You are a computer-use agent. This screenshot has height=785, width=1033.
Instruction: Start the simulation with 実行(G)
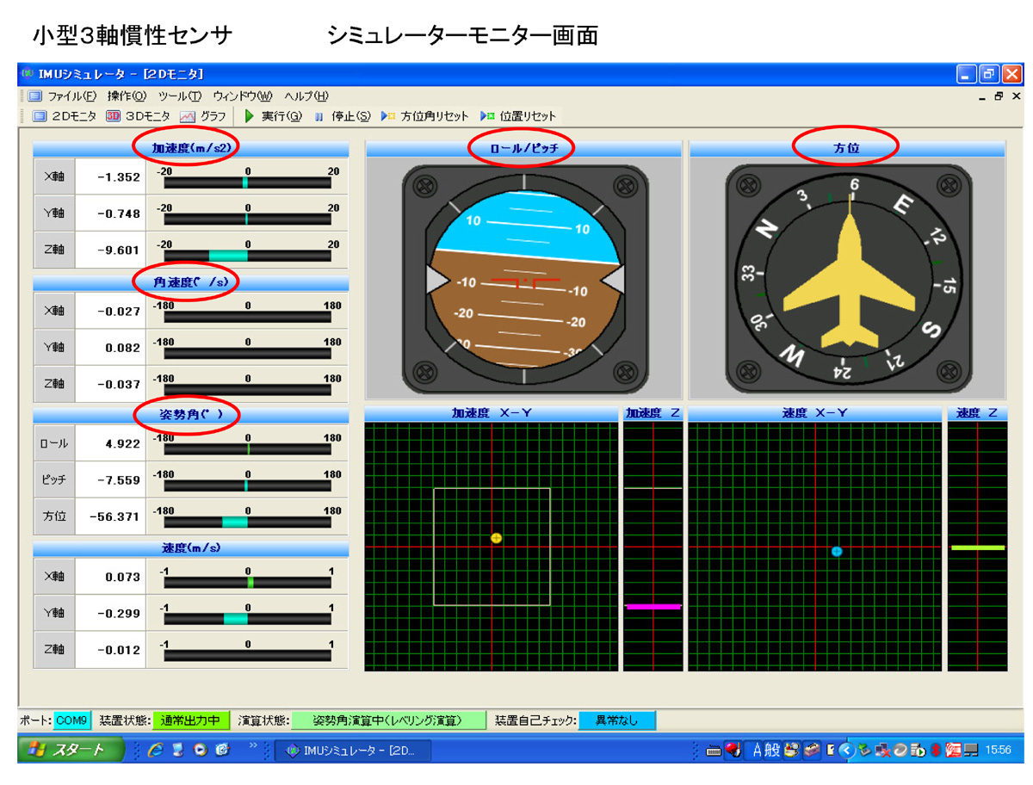274,116
